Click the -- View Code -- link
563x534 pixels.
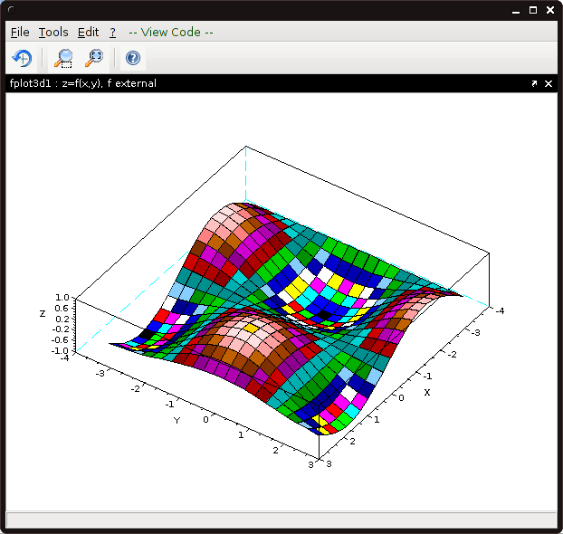[171, 32]
